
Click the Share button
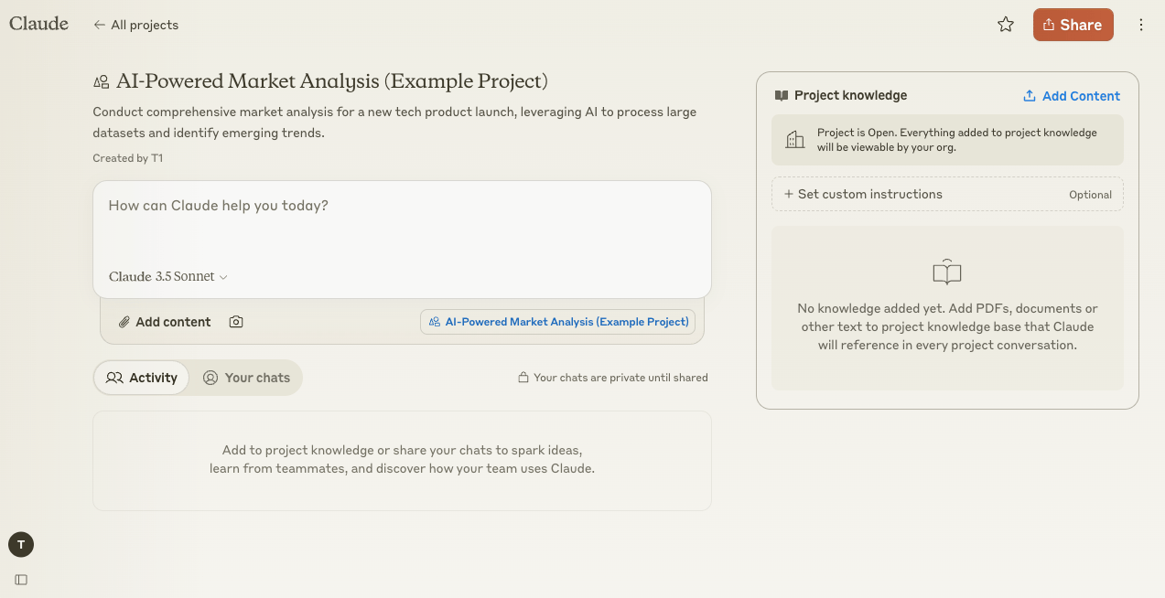coord(1073,25)
